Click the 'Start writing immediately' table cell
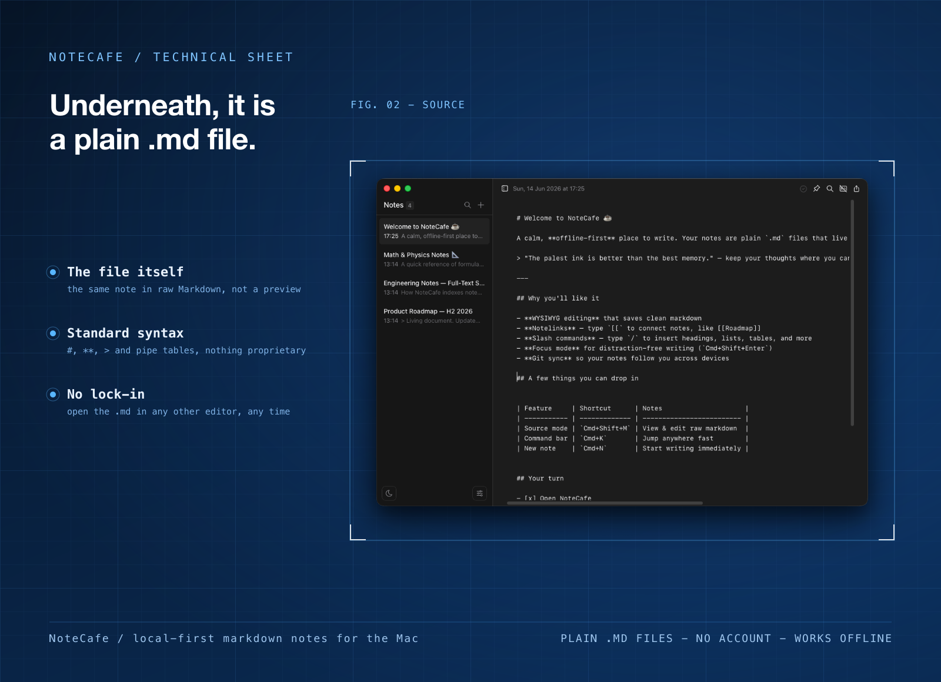Screen dimensions: 941x682 click(692, 449)
